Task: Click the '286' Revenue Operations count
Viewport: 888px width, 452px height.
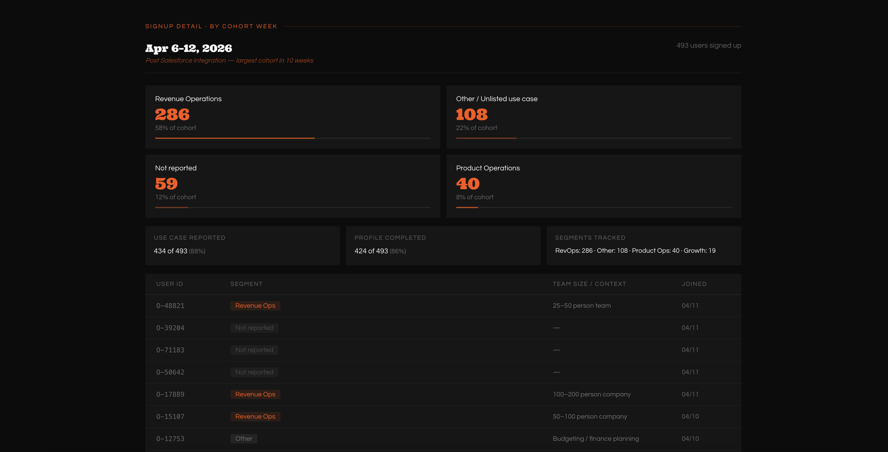Action: pos(172,114)
